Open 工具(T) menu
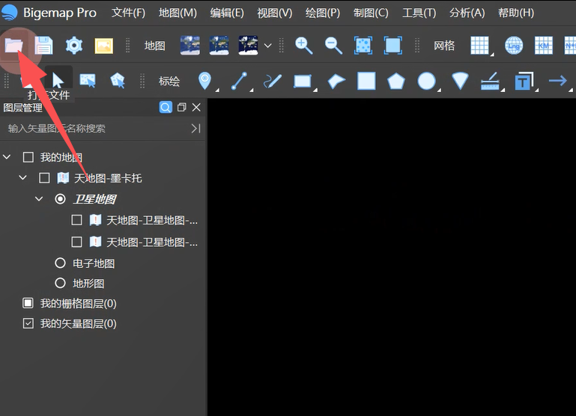 click(x=419, y=13)
